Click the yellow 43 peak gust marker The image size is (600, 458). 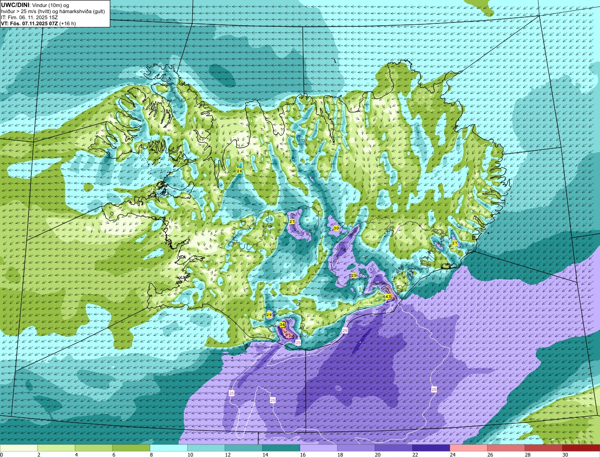[388, 296]
